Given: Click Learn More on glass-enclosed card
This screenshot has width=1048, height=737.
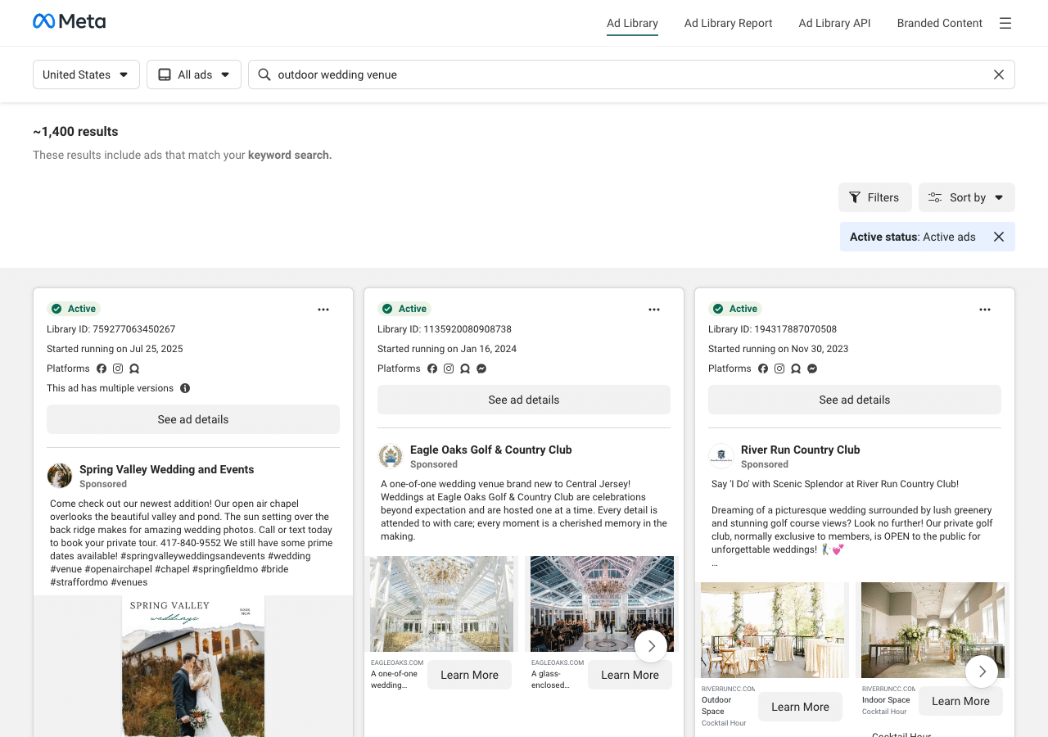Looking at the screenshot, I should tap(630, 675).
